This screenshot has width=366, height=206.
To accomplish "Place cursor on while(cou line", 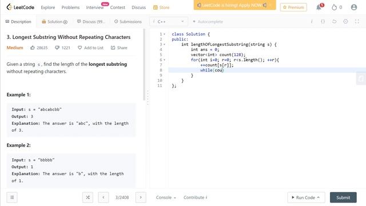I will 267,70.
